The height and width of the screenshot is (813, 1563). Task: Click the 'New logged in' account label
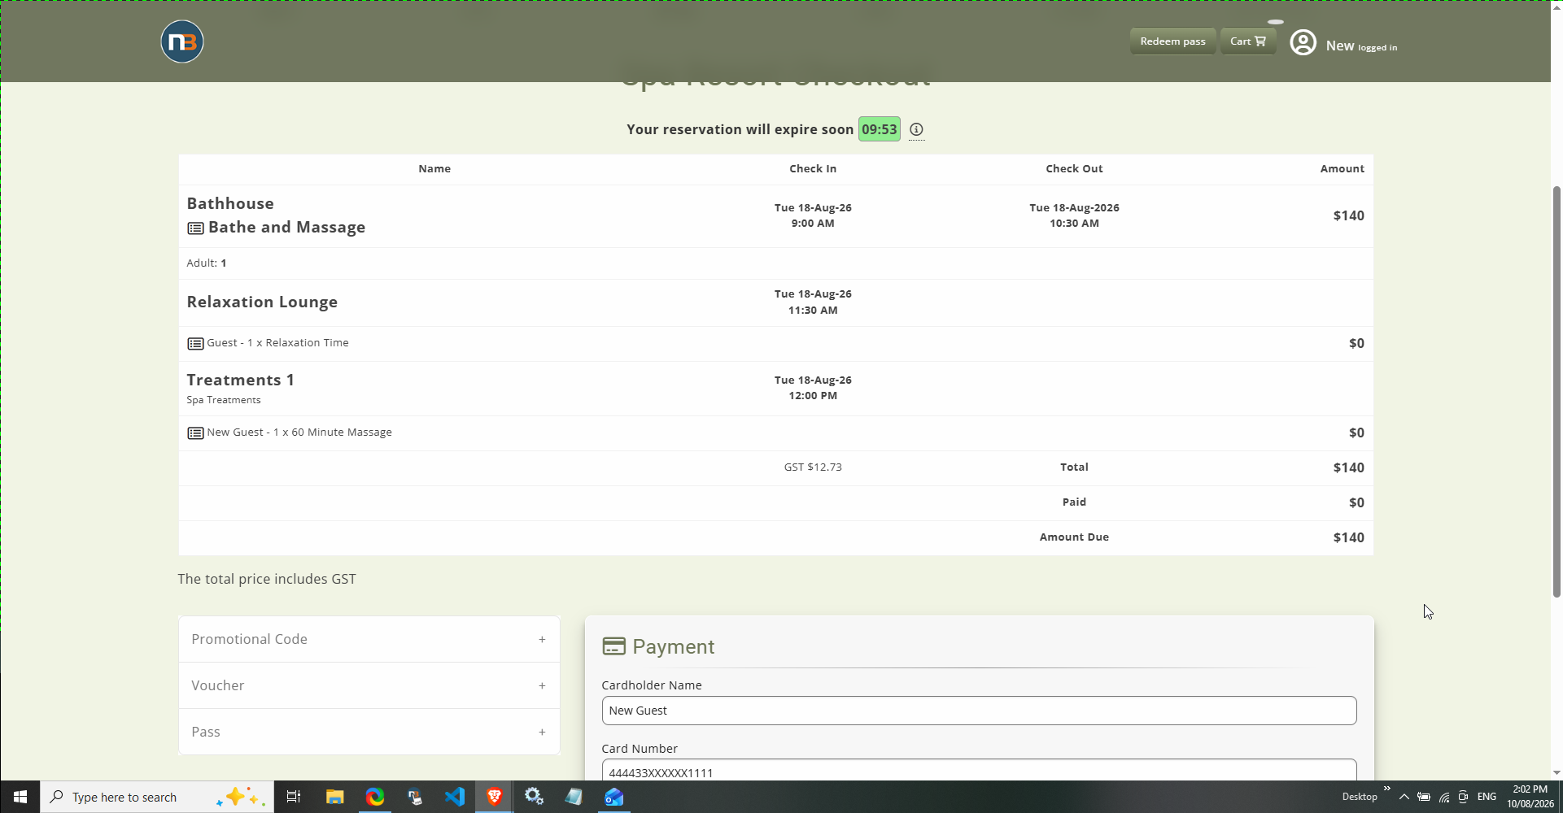coord(1361,46)
